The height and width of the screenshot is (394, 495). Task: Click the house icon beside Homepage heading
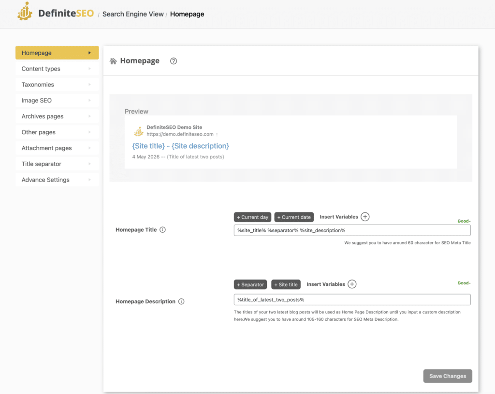tap(113, 61)
